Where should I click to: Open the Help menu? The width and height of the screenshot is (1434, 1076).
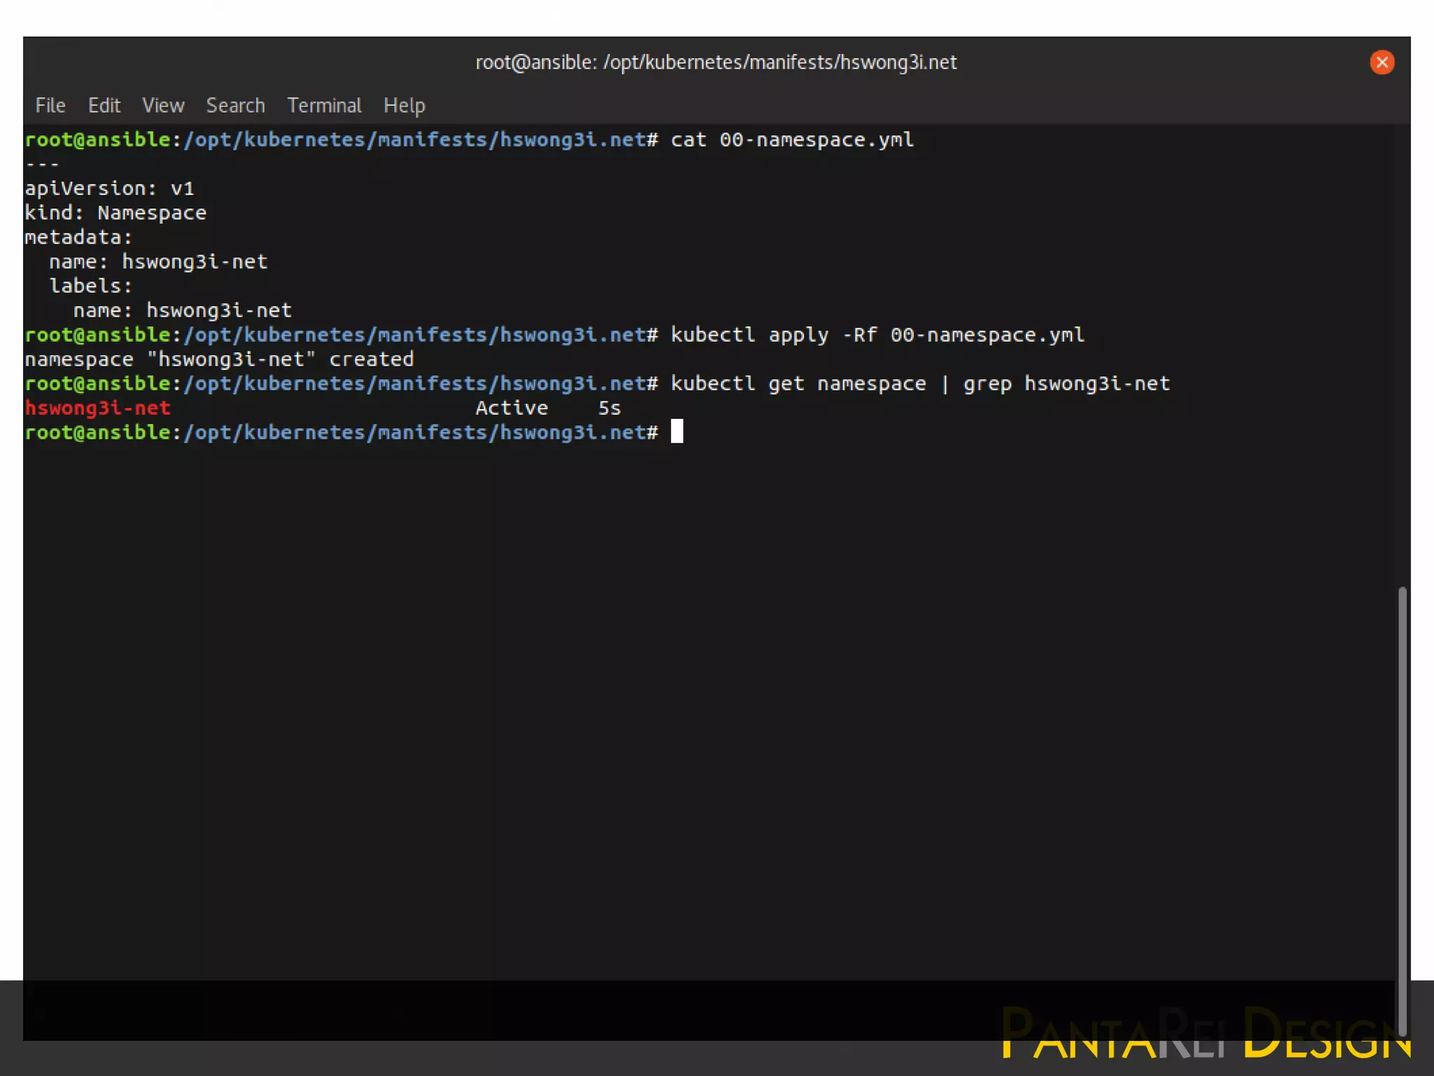(x=404, y=105)
